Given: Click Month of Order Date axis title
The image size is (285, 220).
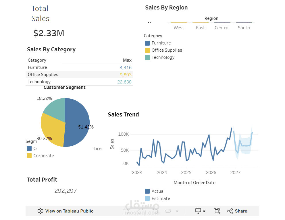Looking at the screenshot, I should coord(195,183).
